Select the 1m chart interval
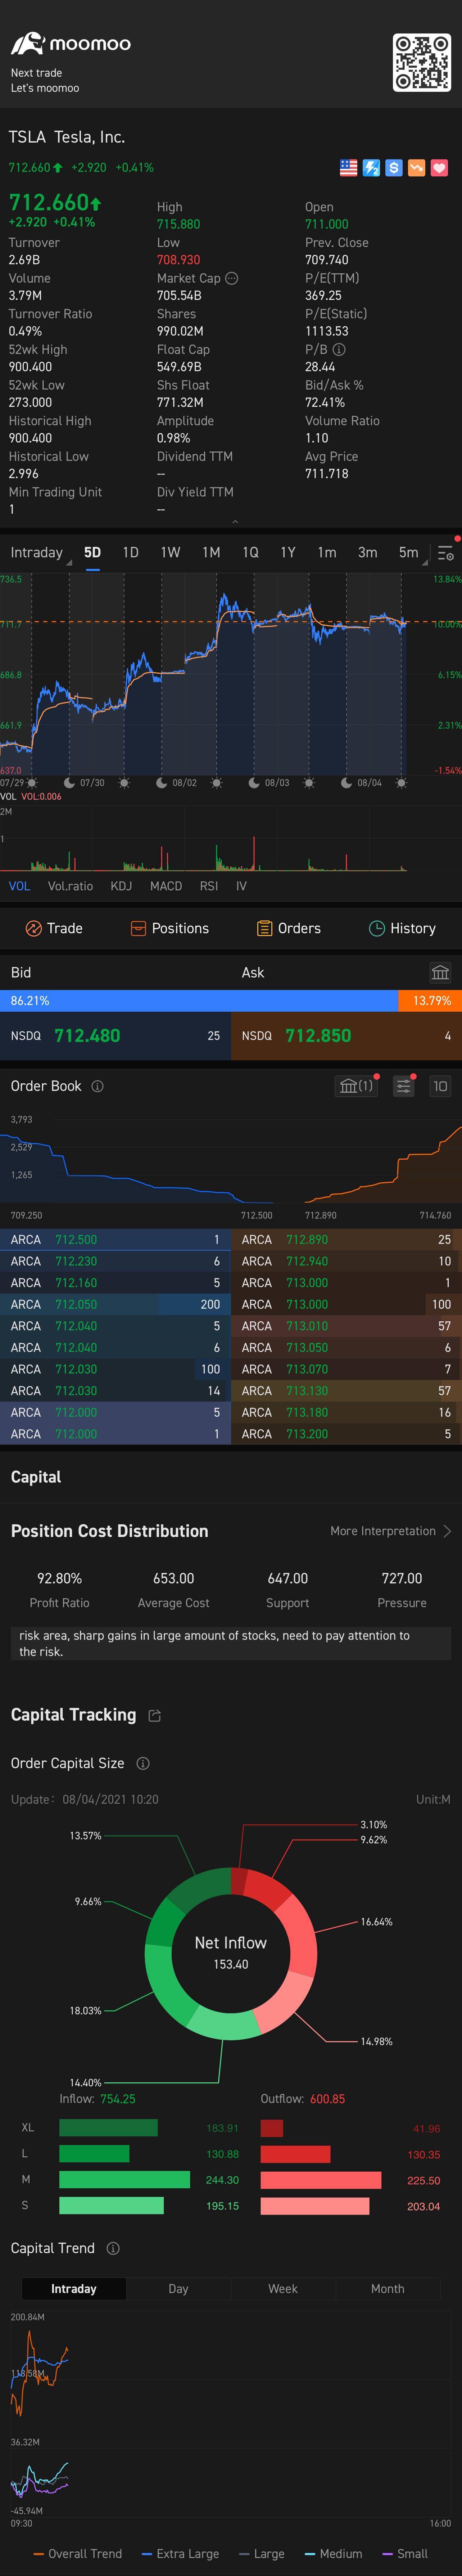Screen dimensions: 462x2576 (x=327, y=553)
